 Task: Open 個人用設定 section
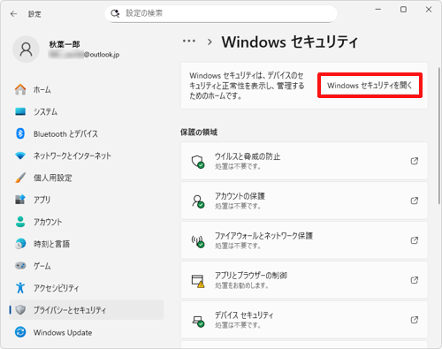(87, 178)
